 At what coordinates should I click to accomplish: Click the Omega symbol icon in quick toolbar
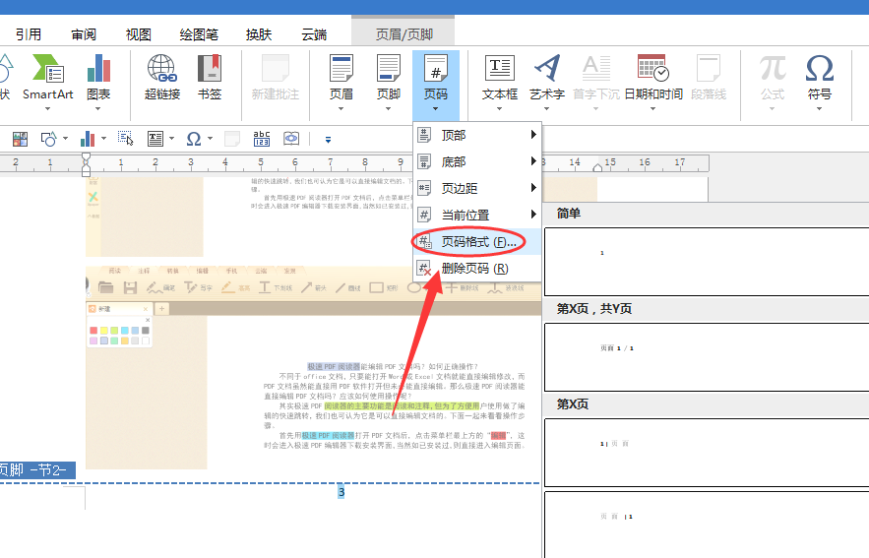pyautogui.click(x=194, y=139)
